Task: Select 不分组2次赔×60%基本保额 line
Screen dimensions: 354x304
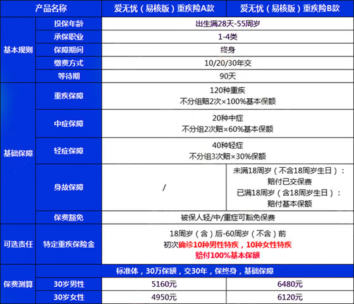Action: tap(228, 129)
